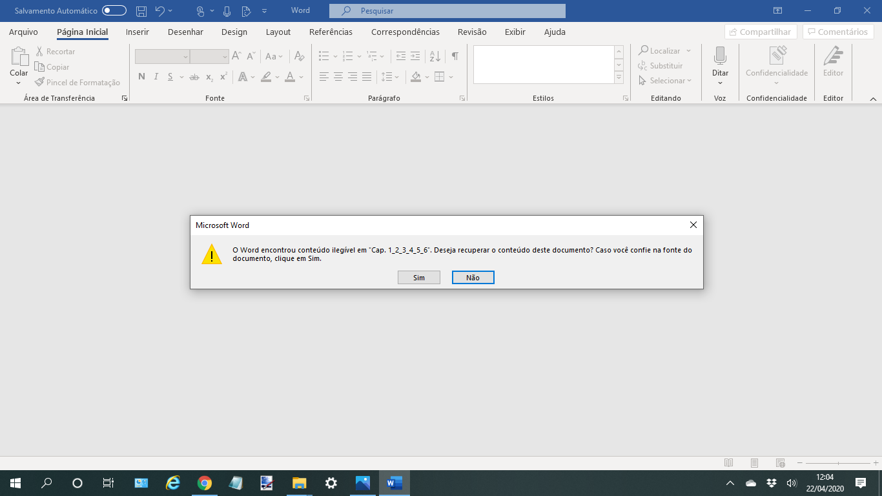Open Customize Quick Access Toolbar dropdown
Viewport: 882px width, 496px height.
coord(264,11)
